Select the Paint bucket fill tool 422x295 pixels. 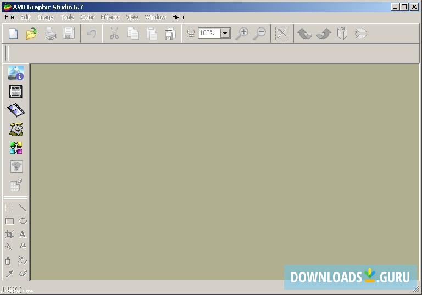[x=23, y=260]
